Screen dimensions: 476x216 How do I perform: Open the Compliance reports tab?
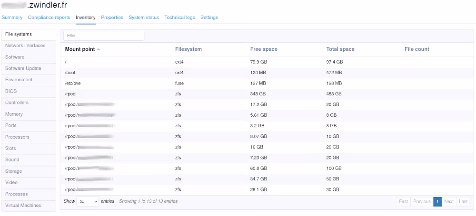(49, 18)
